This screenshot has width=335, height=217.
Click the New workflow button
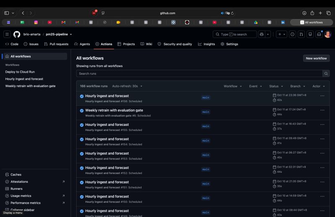point(316,58)
